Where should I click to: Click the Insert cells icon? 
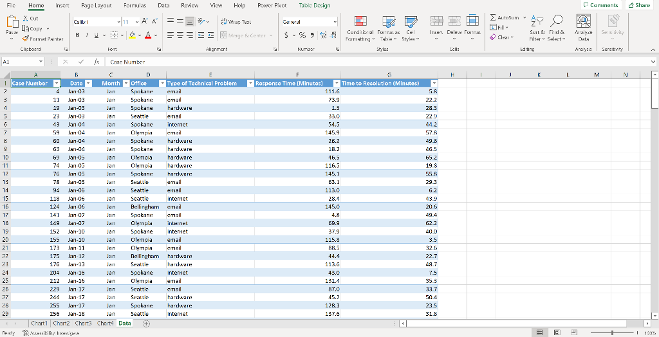pyautogui.click(x=436, y=21)
